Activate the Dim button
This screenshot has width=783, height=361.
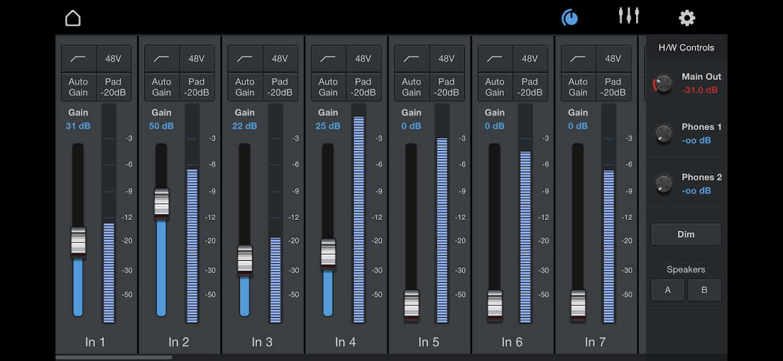686,235
